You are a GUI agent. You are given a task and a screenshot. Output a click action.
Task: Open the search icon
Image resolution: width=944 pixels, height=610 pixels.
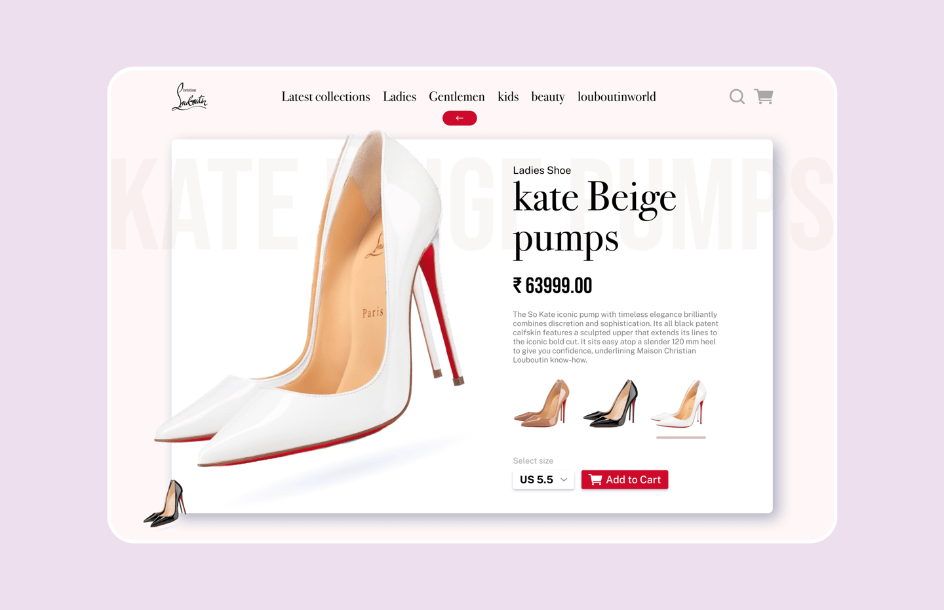(x=737, y=96)
